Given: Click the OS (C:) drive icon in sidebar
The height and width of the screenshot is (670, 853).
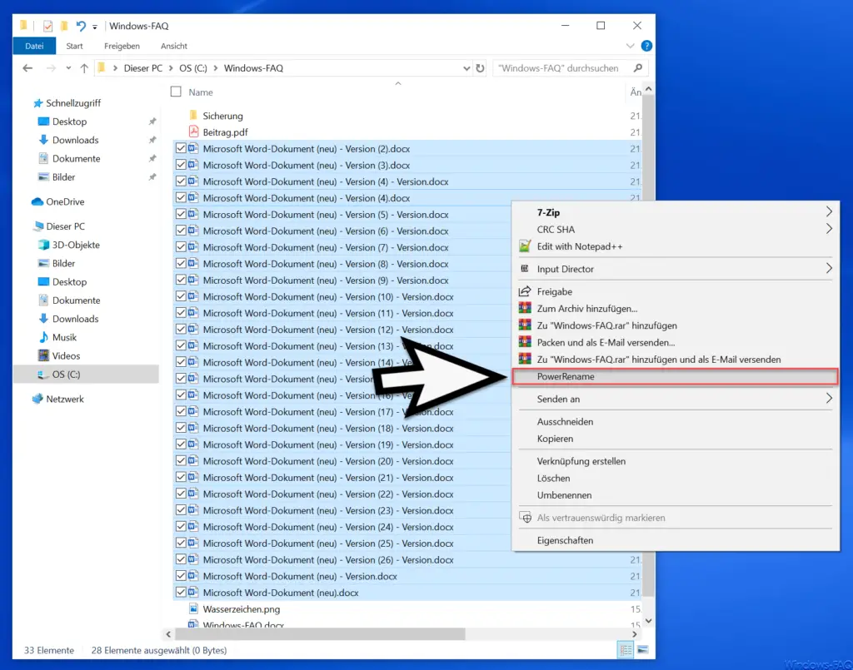Looking at the screenshot, I should 42,375.
